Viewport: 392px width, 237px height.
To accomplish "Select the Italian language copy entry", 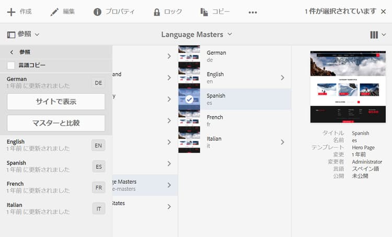I will point(56,208).
